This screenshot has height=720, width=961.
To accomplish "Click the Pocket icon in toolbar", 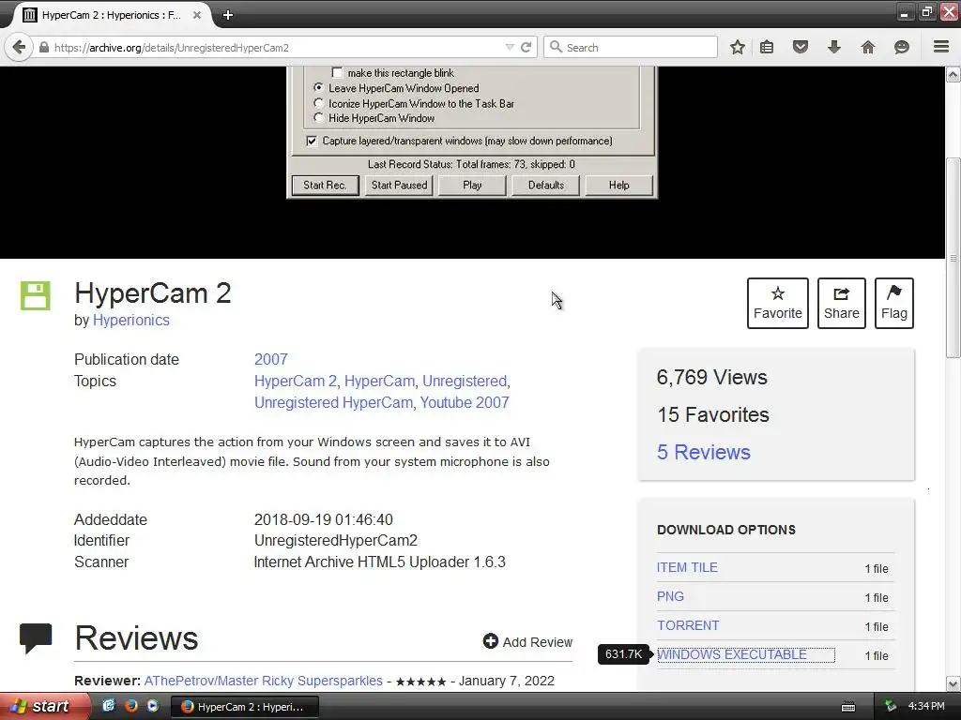I will 801,47.
